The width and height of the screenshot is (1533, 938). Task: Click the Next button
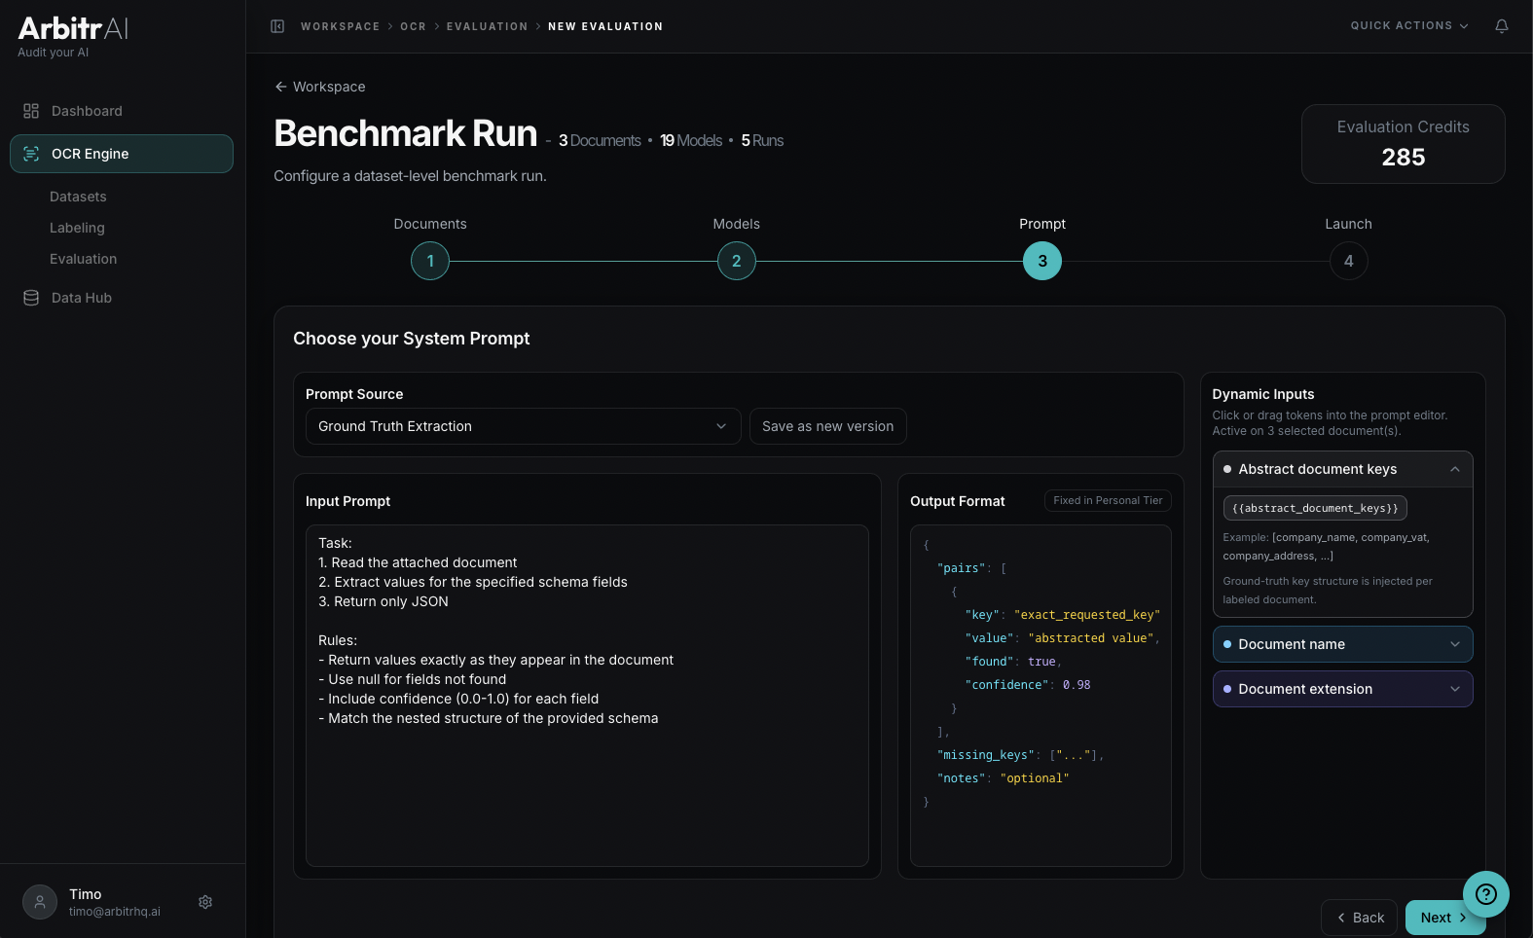pyautogui.click(x=1437, y=918)
